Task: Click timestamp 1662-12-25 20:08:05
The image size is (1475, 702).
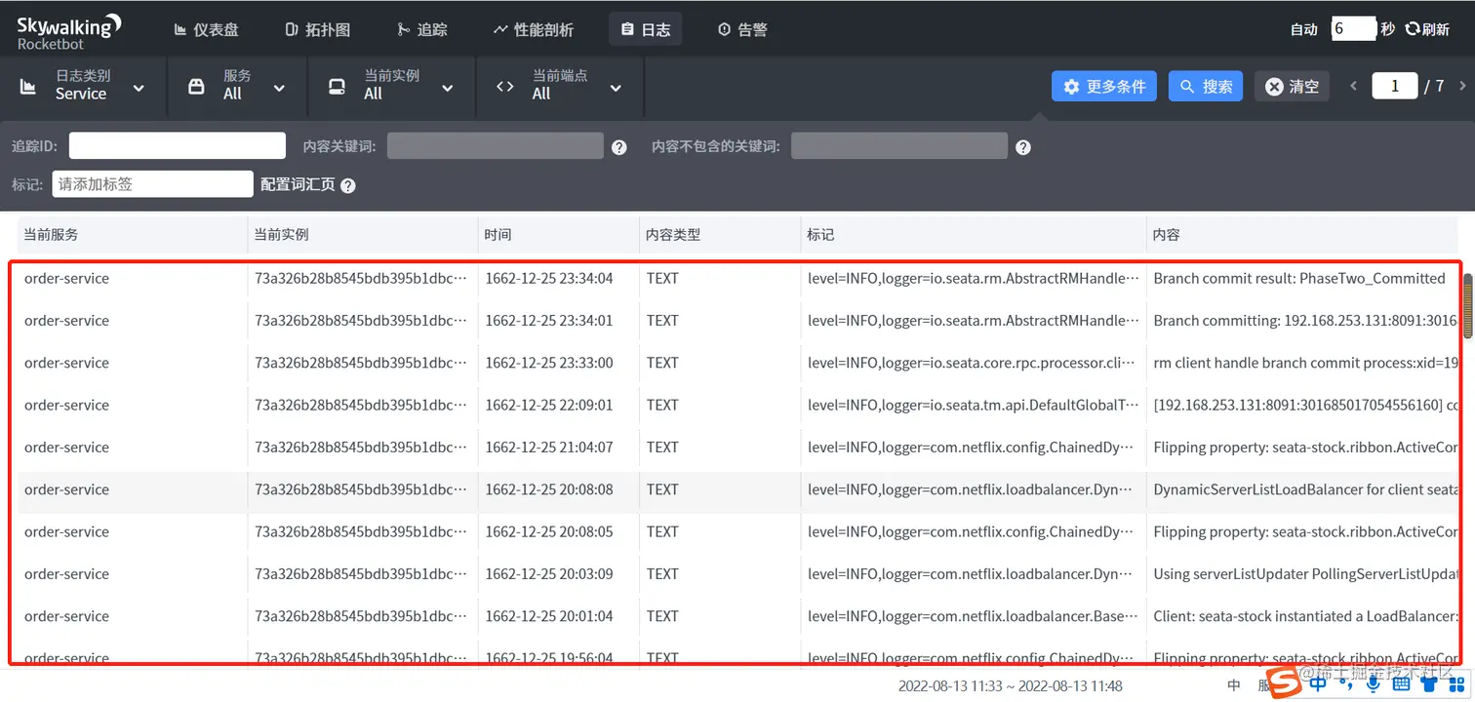Action: pyautogui.click(x=549, y=531)
